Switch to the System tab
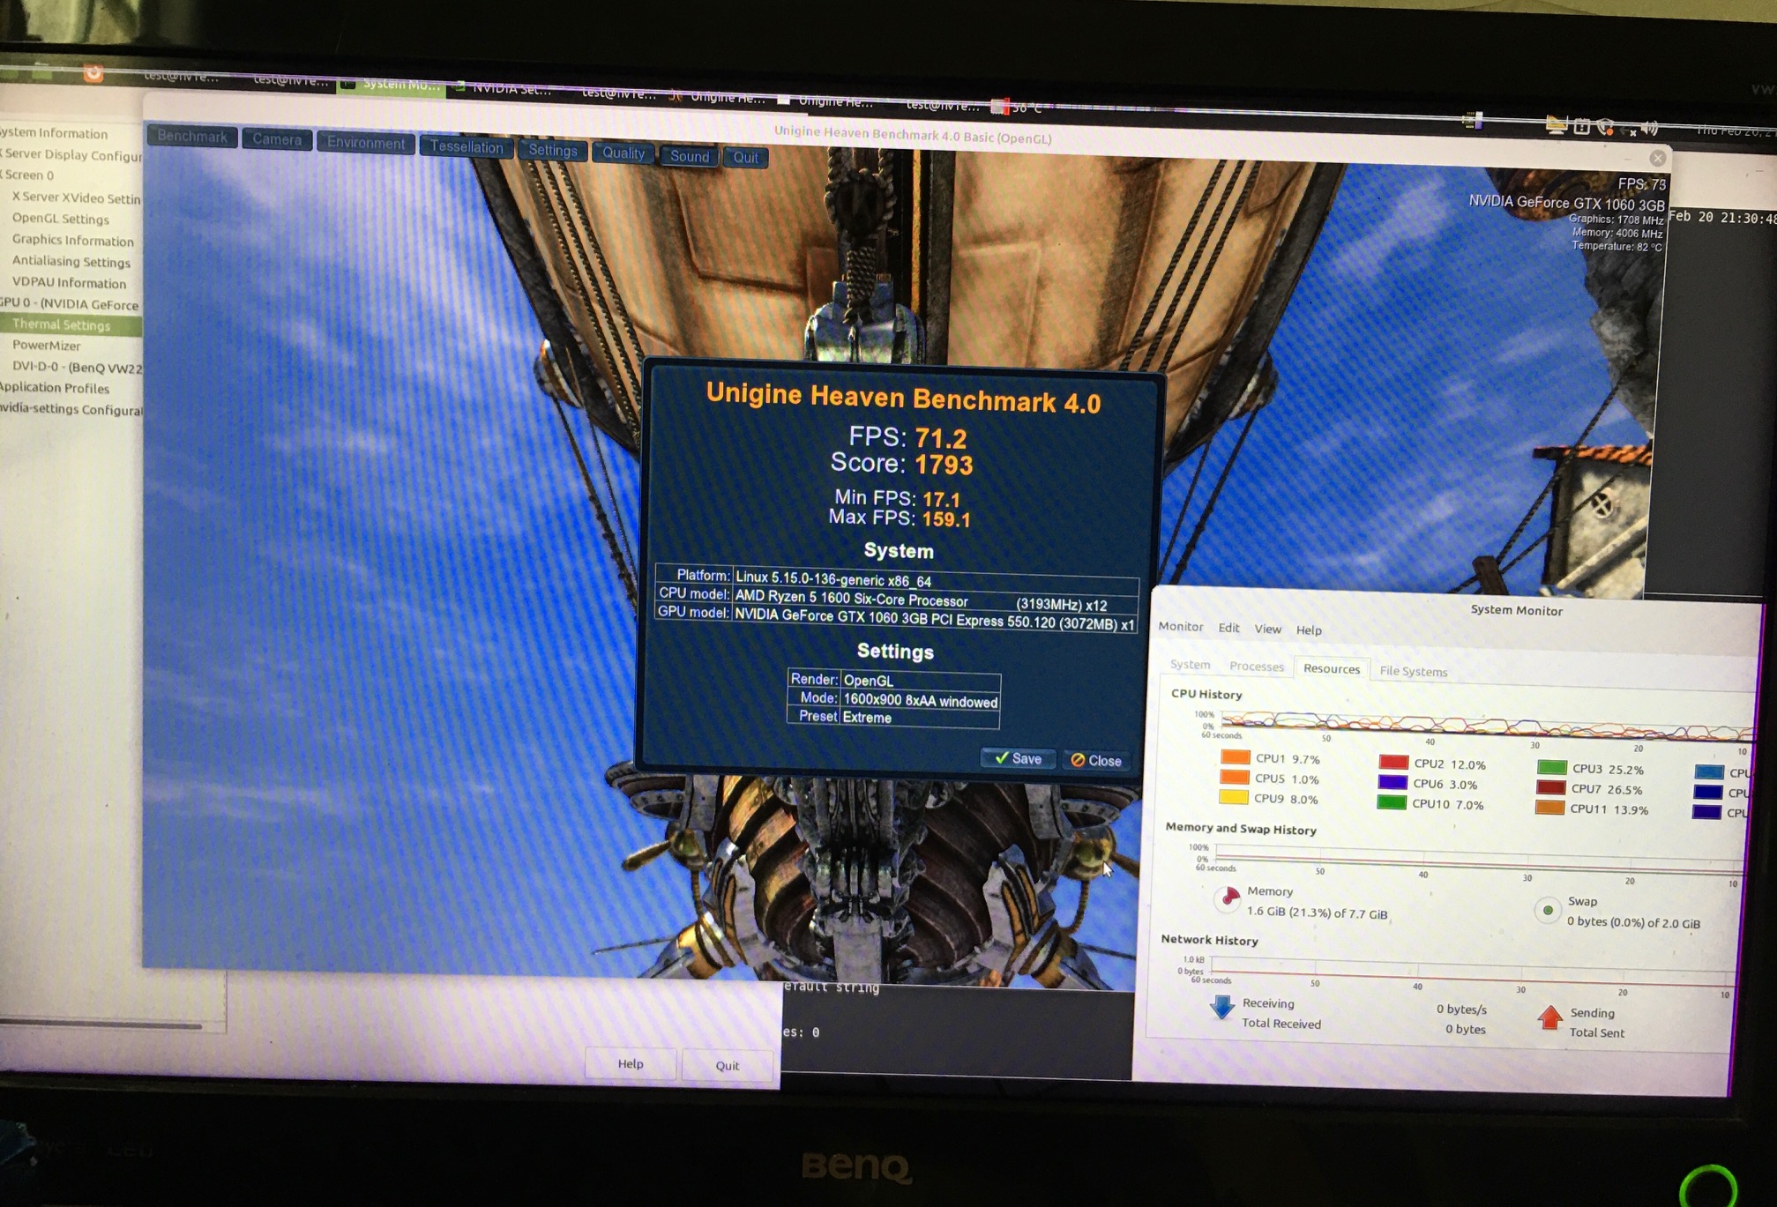 pyautogui.click(x=1190, y=664)
